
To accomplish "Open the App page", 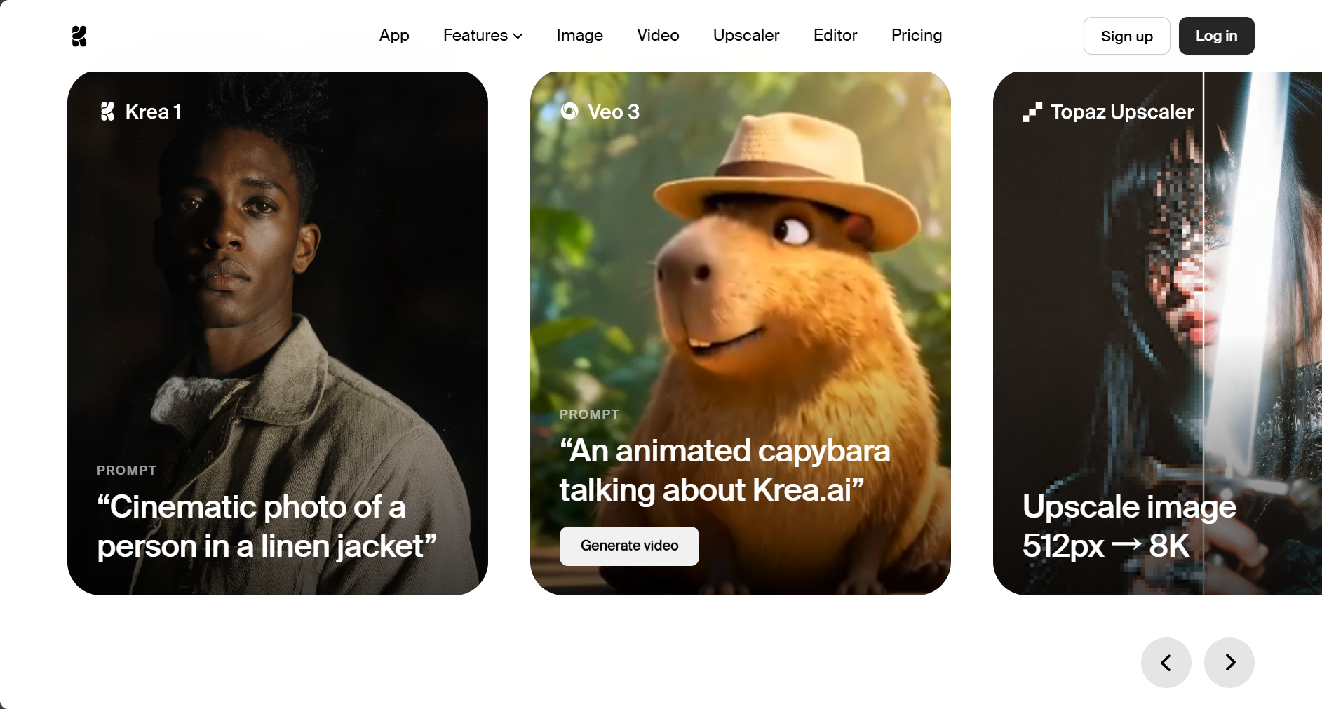I will point(394,35).
